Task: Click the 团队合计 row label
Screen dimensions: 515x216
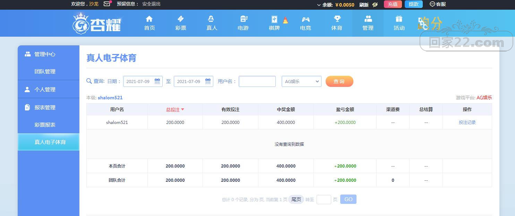Action: click(117, 180)
